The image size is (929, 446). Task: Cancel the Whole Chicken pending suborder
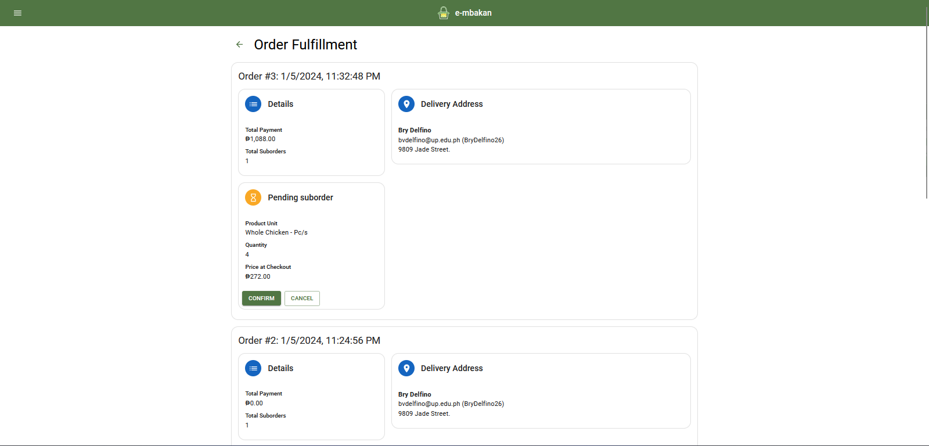pos(302,298)
